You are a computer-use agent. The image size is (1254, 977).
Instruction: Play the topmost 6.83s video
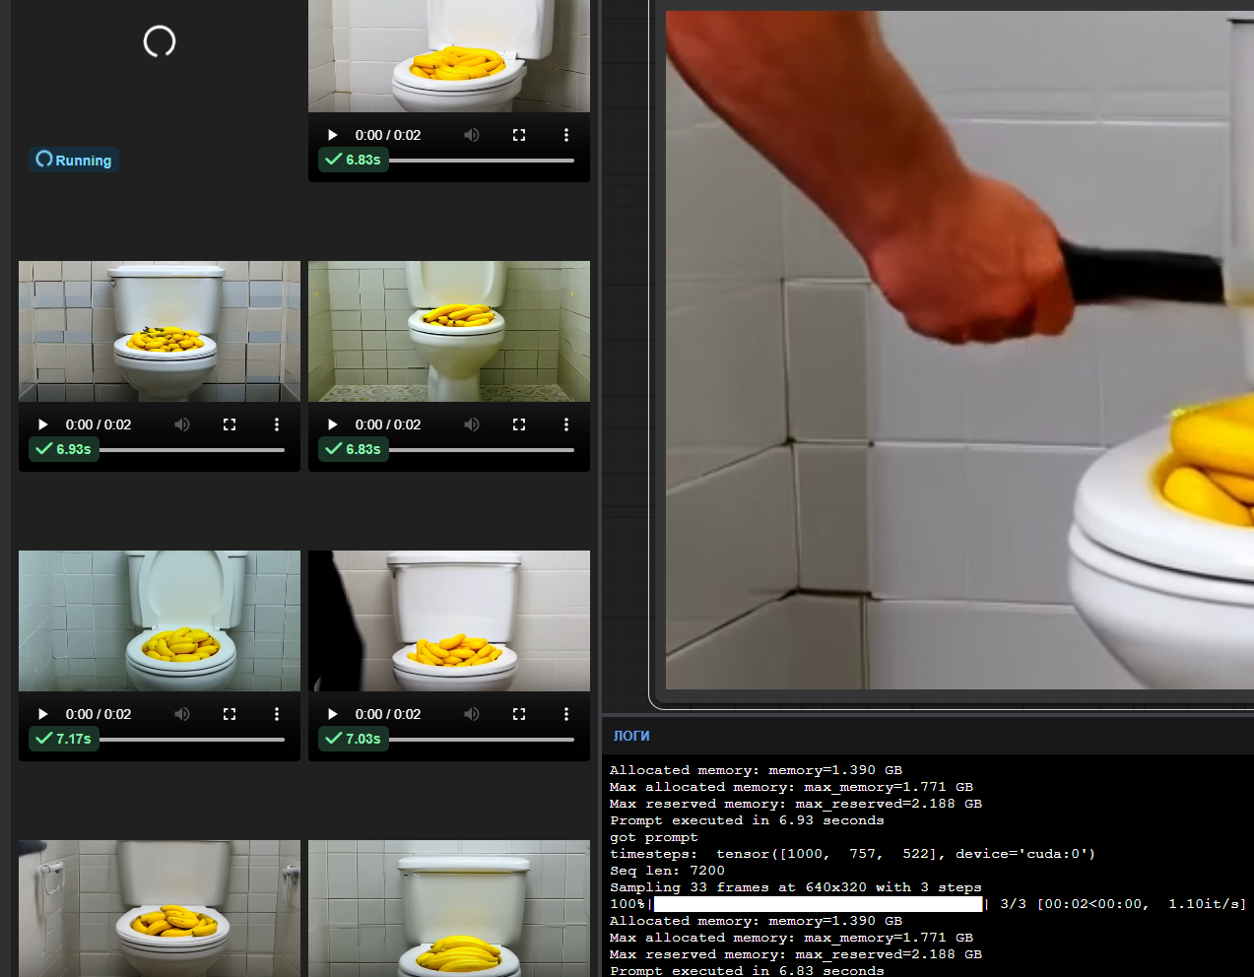coord(332,135)
